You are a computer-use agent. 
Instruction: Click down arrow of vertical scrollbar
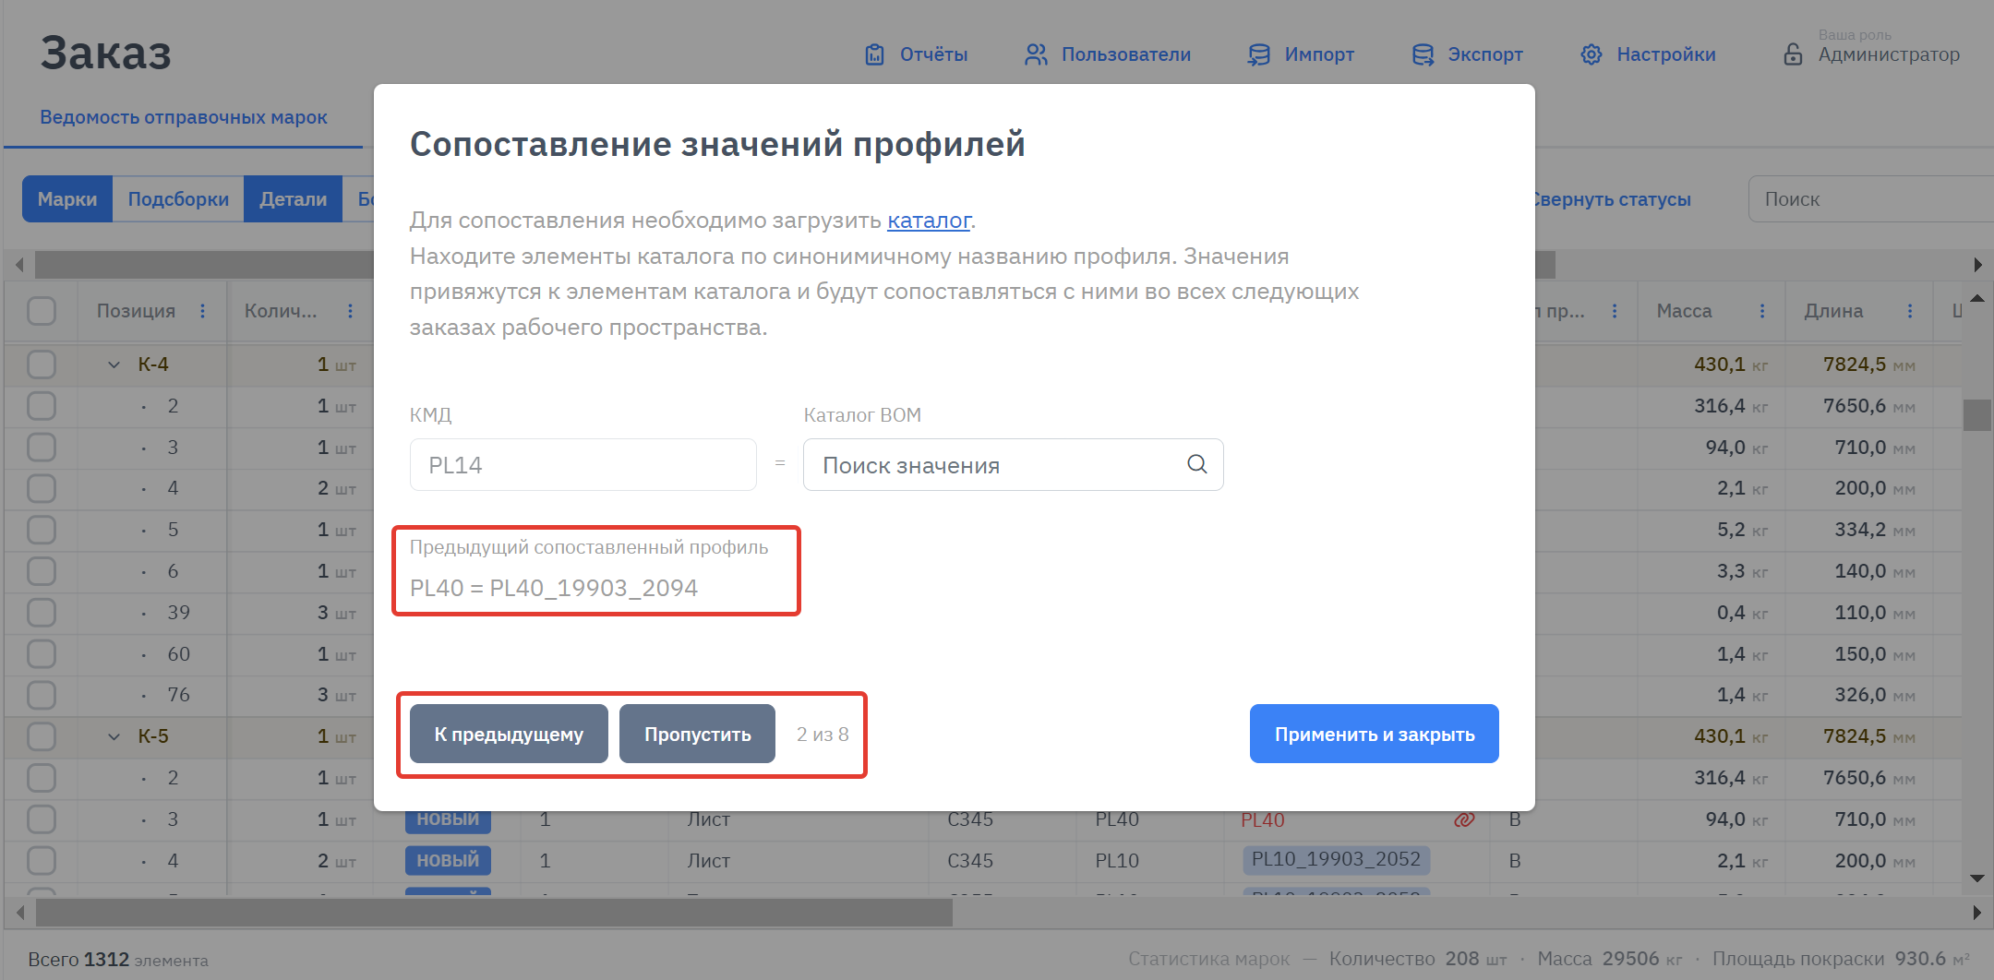1977,878
